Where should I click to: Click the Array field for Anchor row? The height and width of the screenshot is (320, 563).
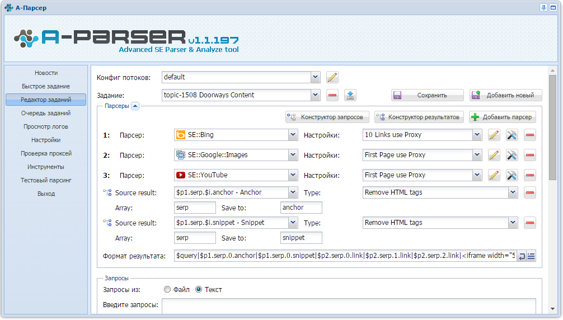(195, 208)
